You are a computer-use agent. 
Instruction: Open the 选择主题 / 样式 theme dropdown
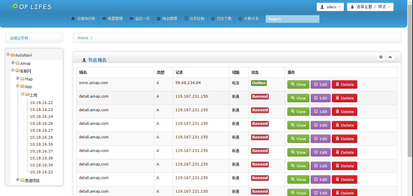(x=370, y=7)
